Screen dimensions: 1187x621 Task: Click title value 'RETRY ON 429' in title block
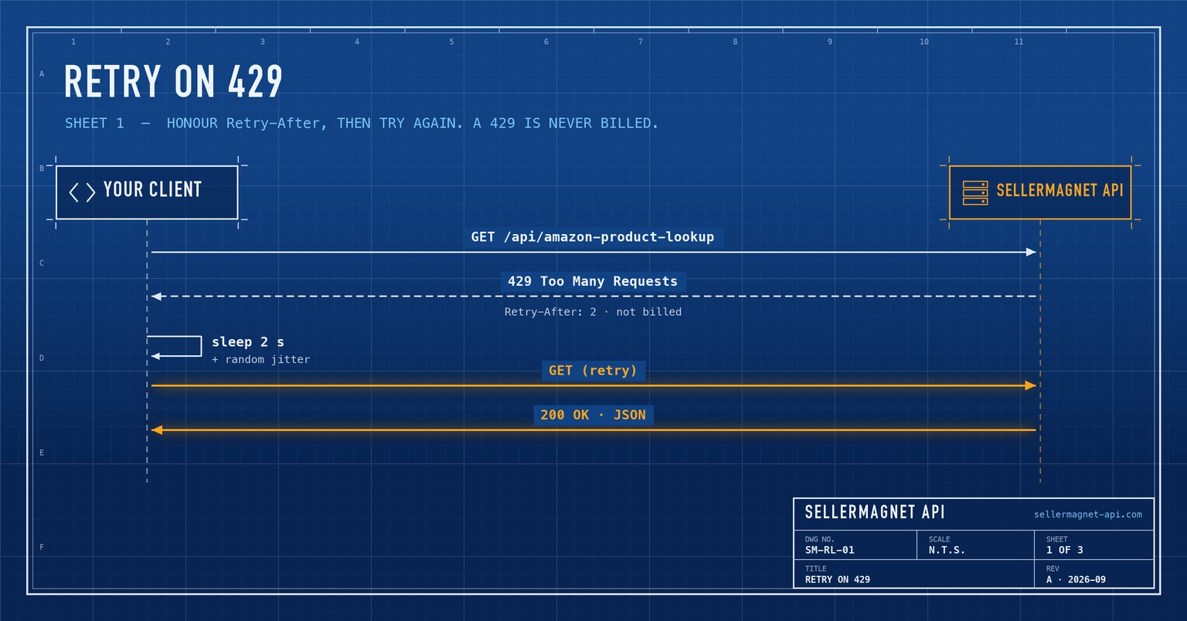tap(838, 579)
